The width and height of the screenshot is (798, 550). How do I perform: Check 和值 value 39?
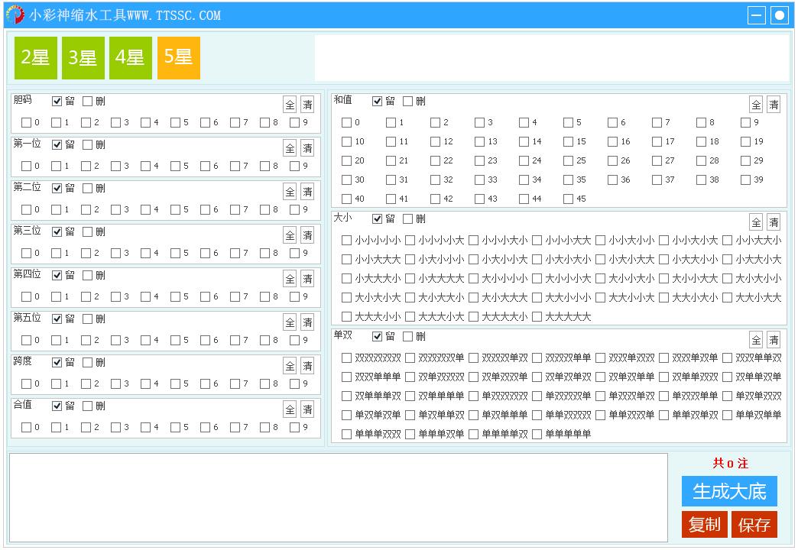click(745, 180)
